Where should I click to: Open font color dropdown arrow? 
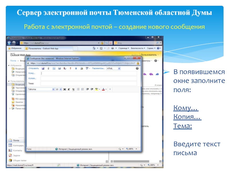pos(106,89)
